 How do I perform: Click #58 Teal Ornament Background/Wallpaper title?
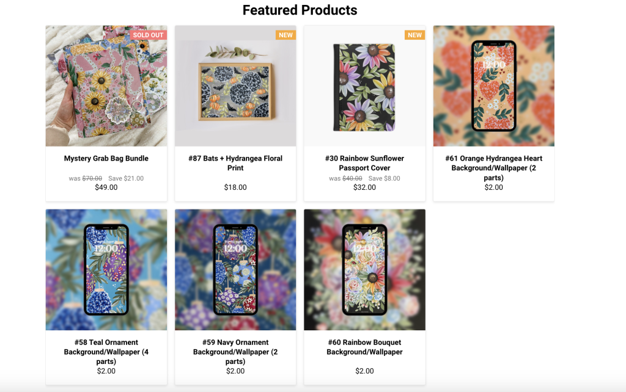pyautogui.click(x=106, y=352)
